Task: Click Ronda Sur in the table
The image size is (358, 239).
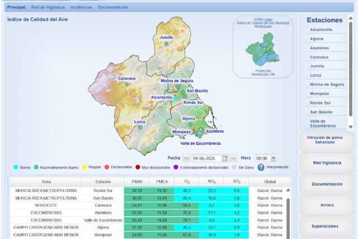Action: (103, 190)
